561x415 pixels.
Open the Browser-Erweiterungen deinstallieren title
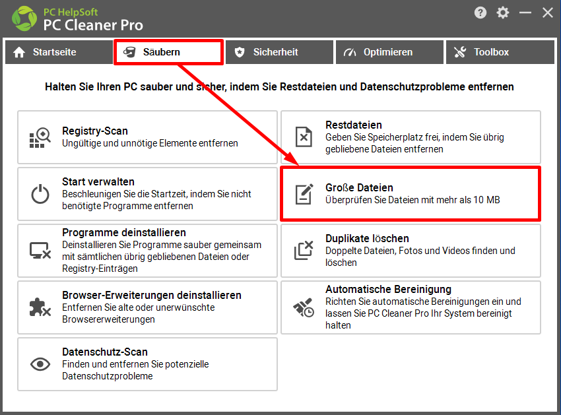pyautogui.click(x=152, y=295)
